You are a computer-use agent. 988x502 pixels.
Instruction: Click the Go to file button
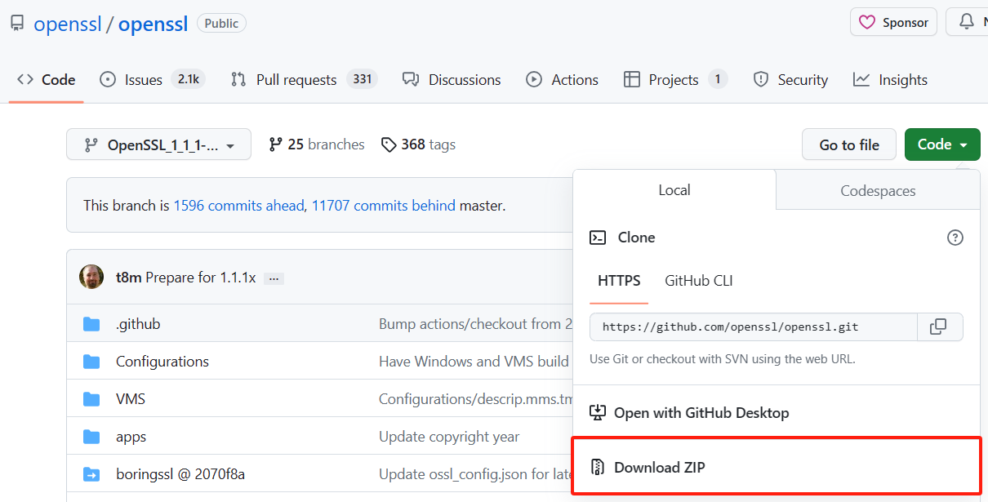coord(849,145)
